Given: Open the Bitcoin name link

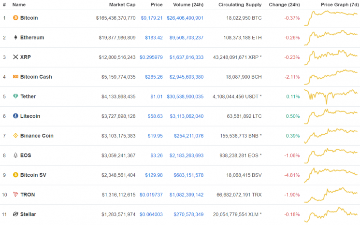Looking at the screenshot, I should point(29,18).
